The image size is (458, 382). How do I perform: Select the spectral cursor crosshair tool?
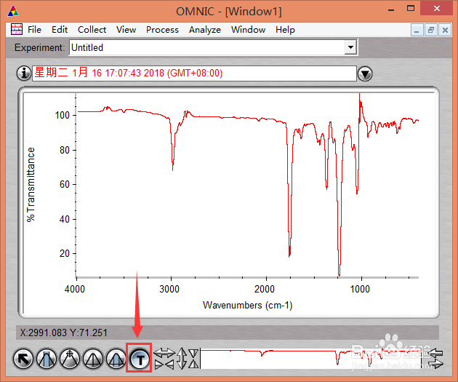(70, 359)
